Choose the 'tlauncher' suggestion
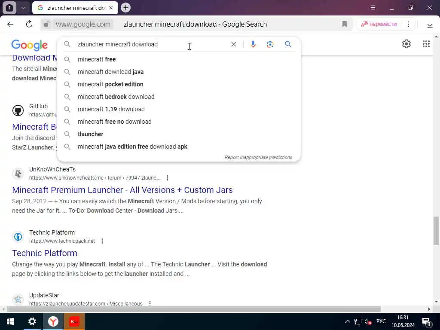 point(179,134)
